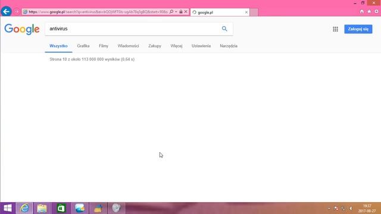
Task: Open the browser Tools gear icon
Action: click(x=376, y=12)
